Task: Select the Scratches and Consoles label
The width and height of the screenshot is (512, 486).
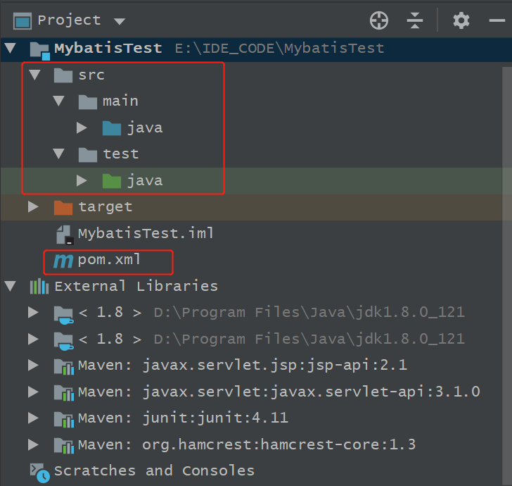Action: [x=154, y=471]
